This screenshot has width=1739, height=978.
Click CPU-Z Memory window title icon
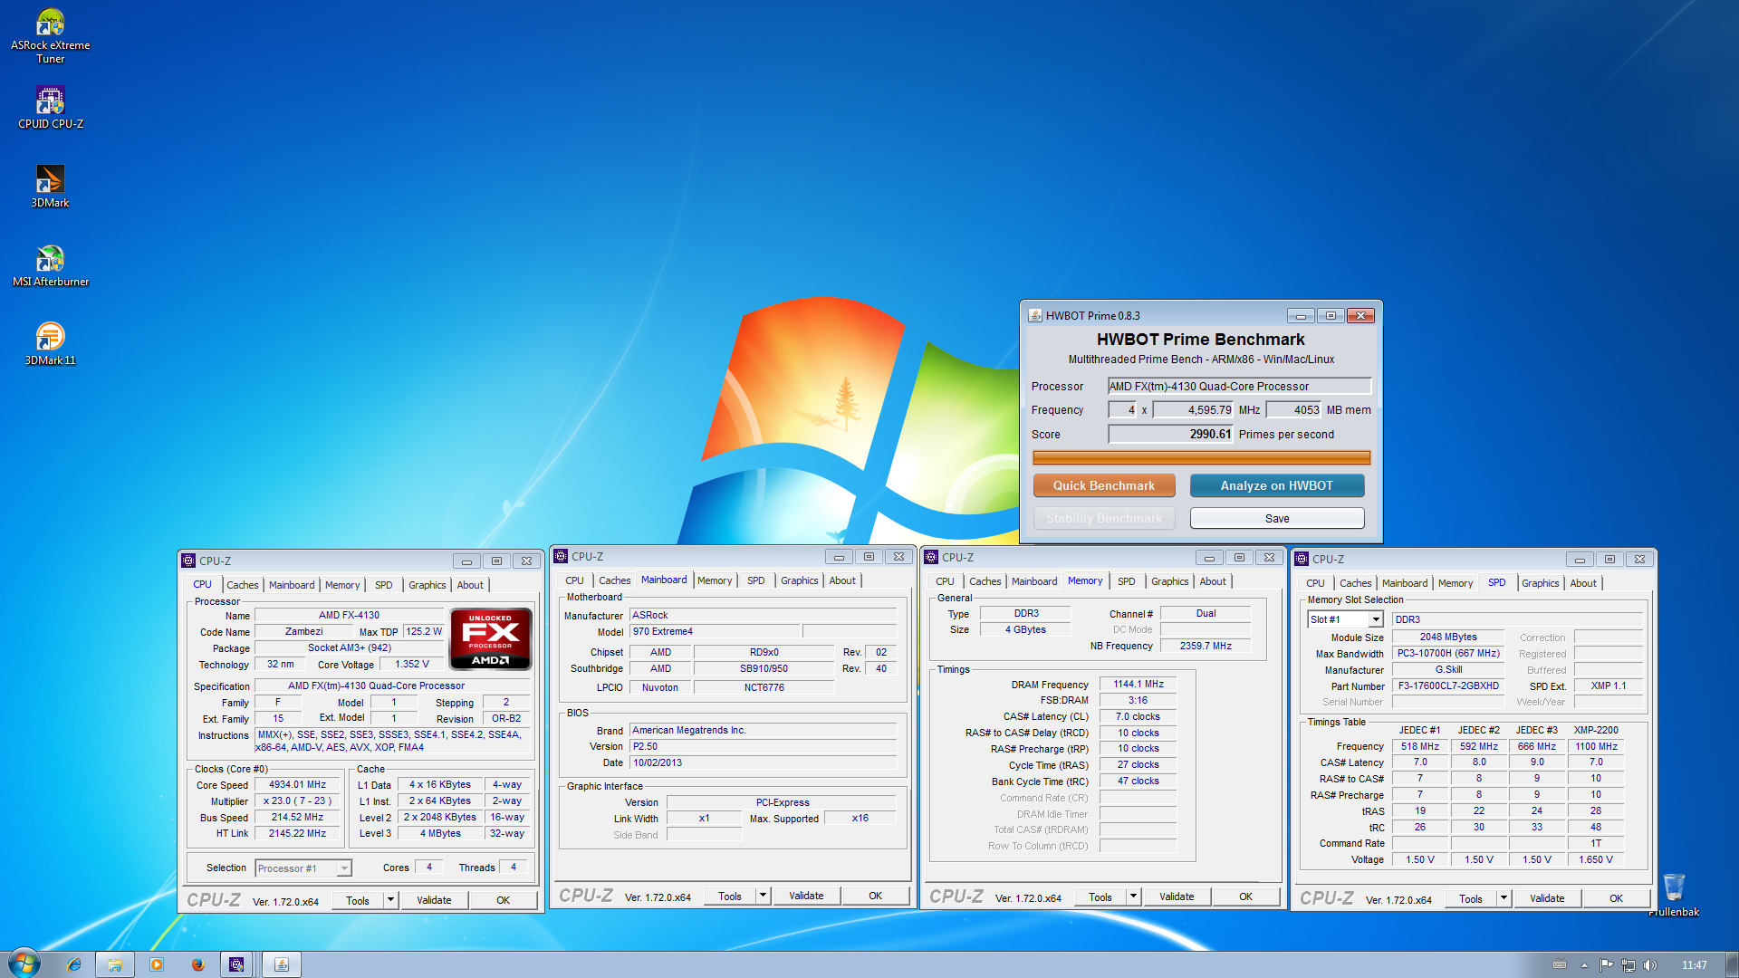[931, 557]
